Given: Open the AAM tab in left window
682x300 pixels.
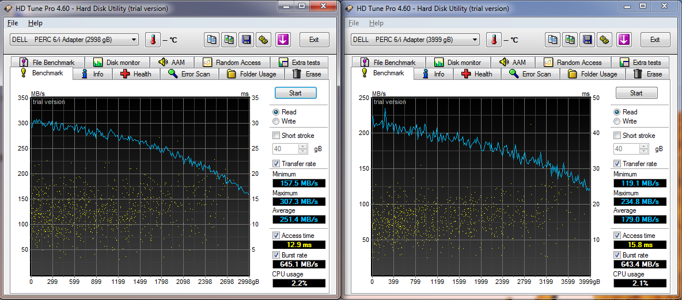Looking at the screenshot, I should [x=172, y=63].
